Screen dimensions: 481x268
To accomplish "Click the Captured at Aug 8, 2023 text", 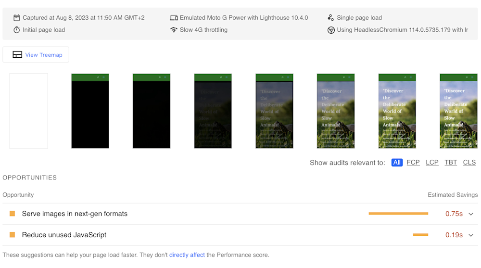I will [x=83, y=18].
